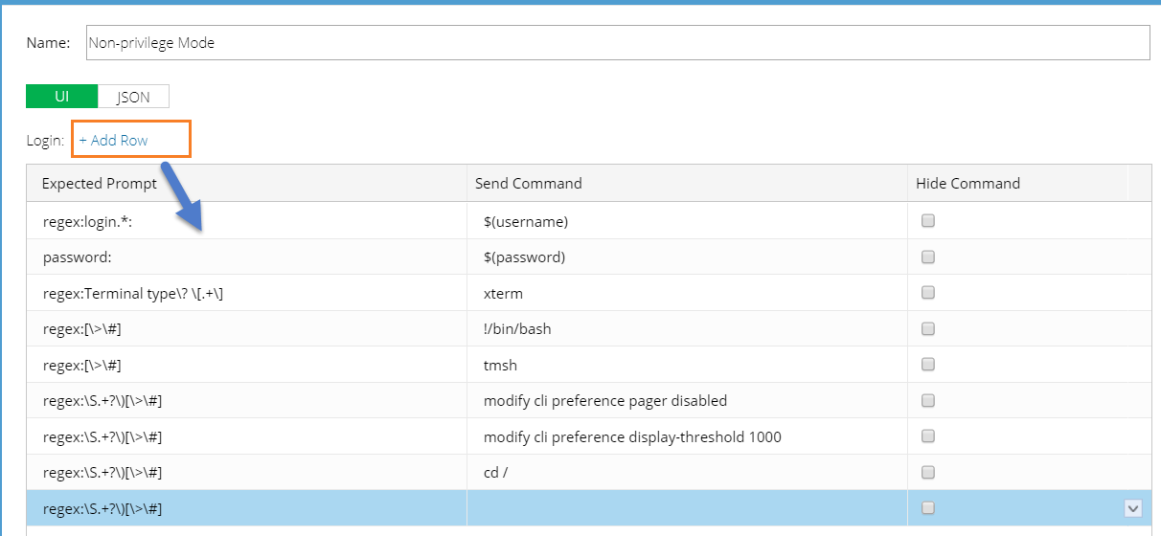1161x536 pixels.
Task: Check Hide Command in highlighted blue row
Action: point(927,508)
